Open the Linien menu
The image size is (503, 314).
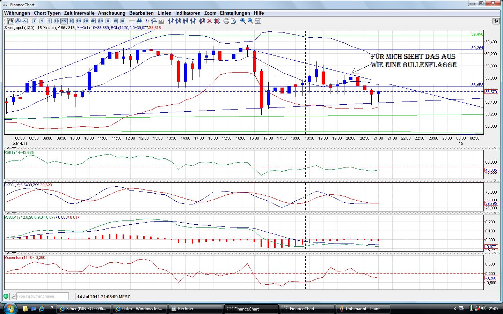[165, 13]
